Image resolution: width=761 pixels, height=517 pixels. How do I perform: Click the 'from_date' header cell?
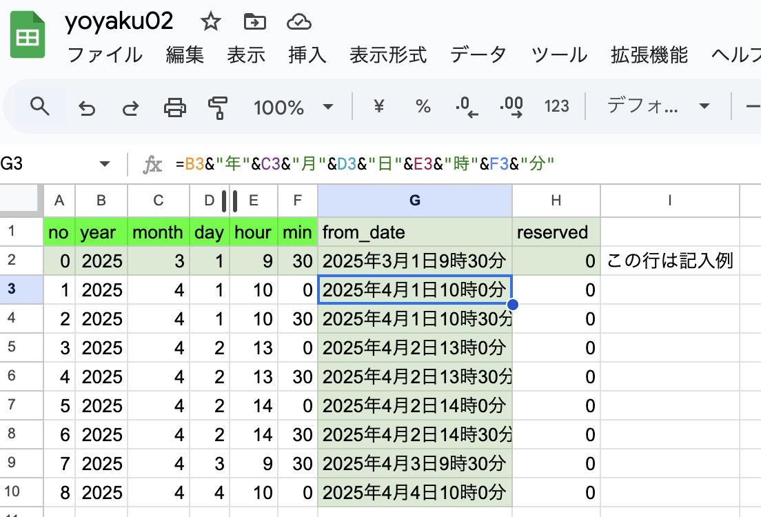coord(415,232)
